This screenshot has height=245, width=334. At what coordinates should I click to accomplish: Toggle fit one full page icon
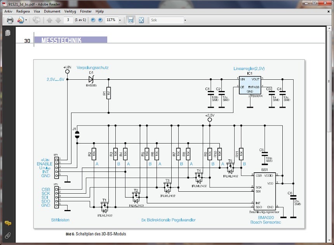[x=141, y=20]
